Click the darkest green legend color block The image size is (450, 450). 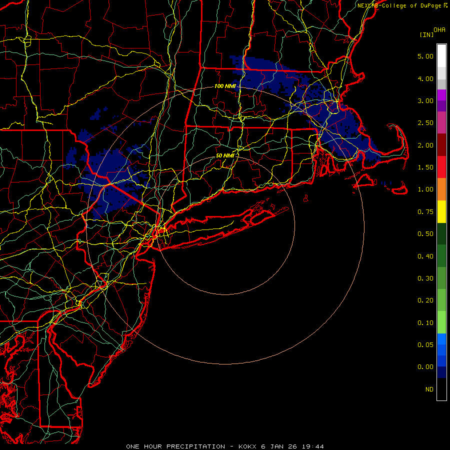441,233
